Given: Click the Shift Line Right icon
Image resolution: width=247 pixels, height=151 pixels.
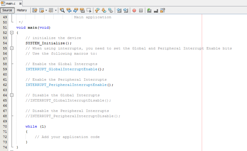Looking at the screenshot, I should [x=126, y=10].
